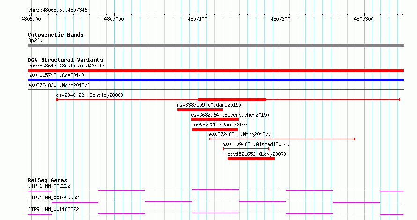Click the red esv987725 variant bar
This screenshot has width=417, height=220.
pyautogui.click(x=215, y=129)
